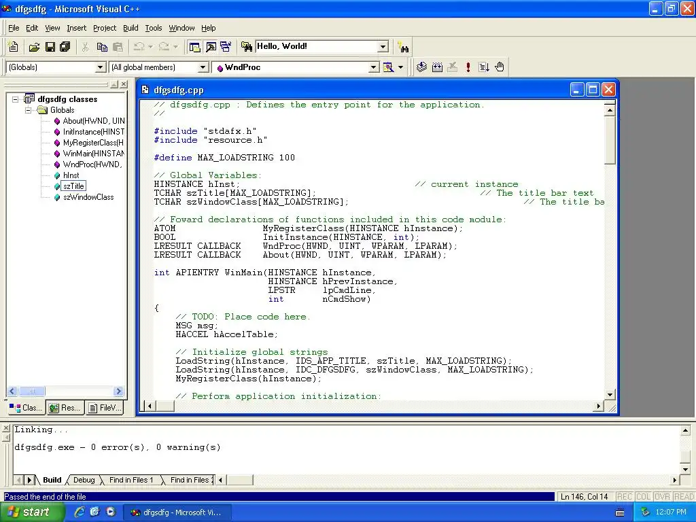Select WinMain function in the class tree
Image resolution: width=696 pixels, height=522 pixels.
[89, 154]
